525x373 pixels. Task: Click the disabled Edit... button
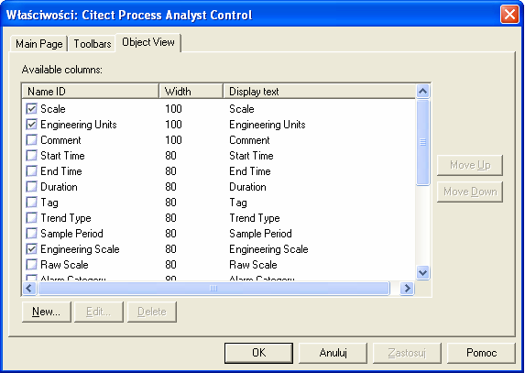coord(98,312)
